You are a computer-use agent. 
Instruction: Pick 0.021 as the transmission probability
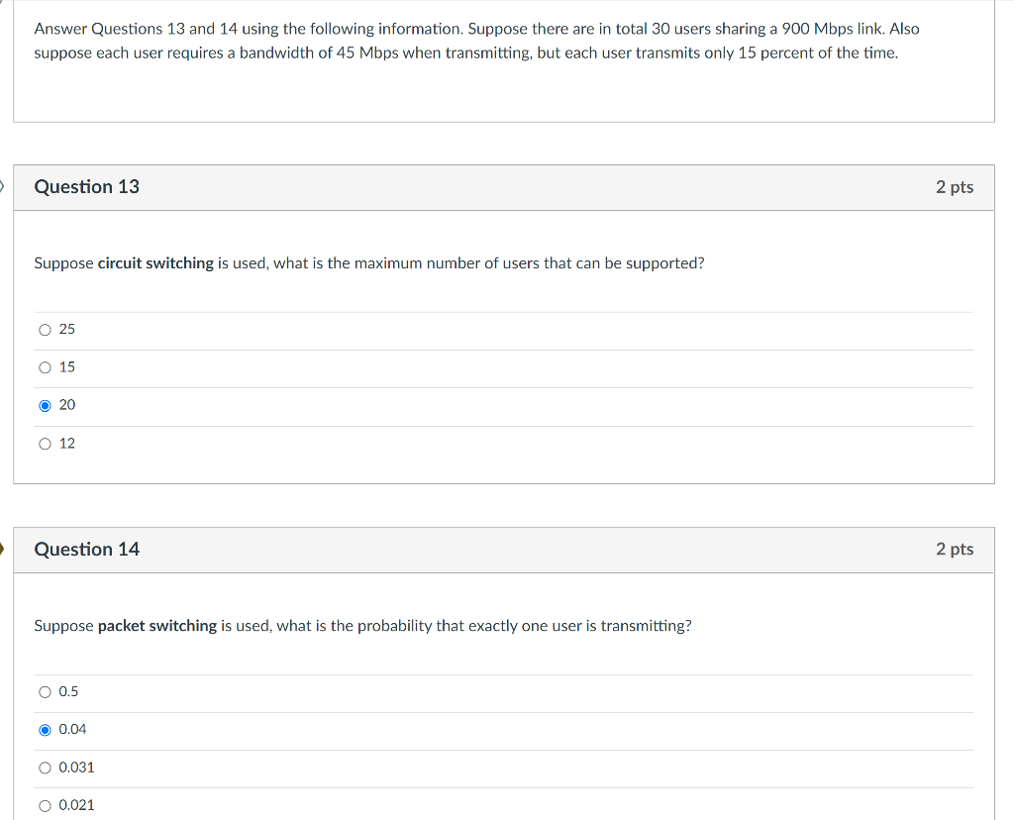click(x=45, y=804)
